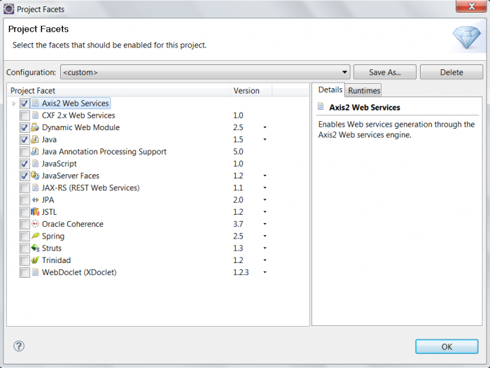490x368 pixels.
Task: Open the Spring version 2.5 dropdown
Action: (x=265, y=236)
